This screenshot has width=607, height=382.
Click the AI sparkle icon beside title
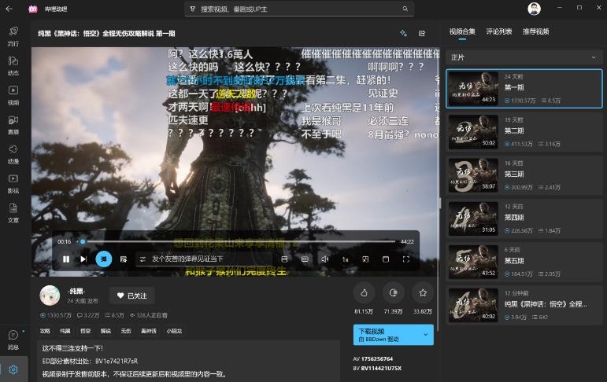click(x=403, y=33)
